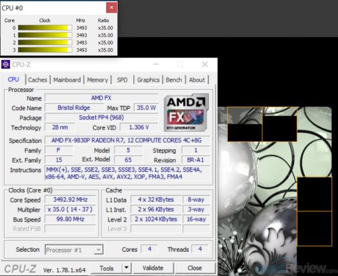The height and width of the screenshot is (276, 338).
Task: Click the Core 1 clock bar
Action: tap(45, 35)
